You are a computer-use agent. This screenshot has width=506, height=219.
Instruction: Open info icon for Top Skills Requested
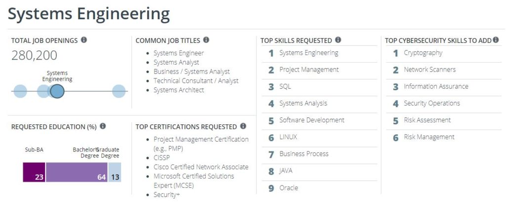pyautogui.click(x=338, y=40)
